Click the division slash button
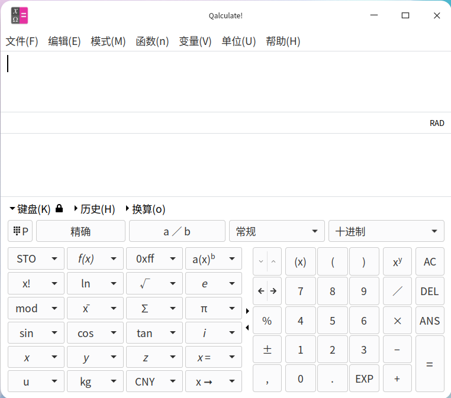The image size is (451, 398). pyautogui.click(x=397, y=292)
